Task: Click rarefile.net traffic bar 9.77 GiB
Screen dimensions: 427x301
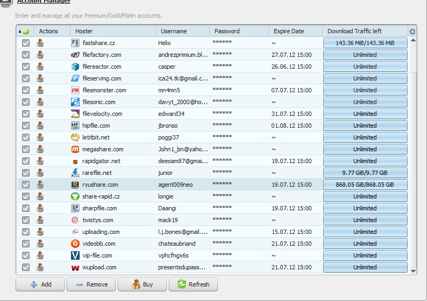Action: coord(365,173)
